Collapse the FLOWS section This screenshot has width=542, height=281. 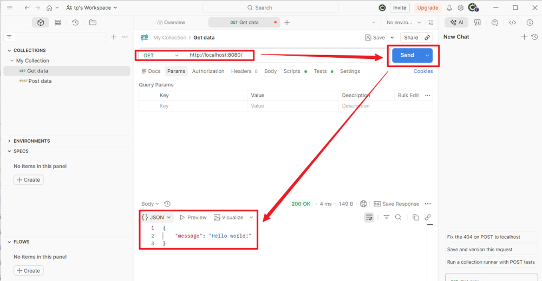pyautogui.click(x=9, y=242)
